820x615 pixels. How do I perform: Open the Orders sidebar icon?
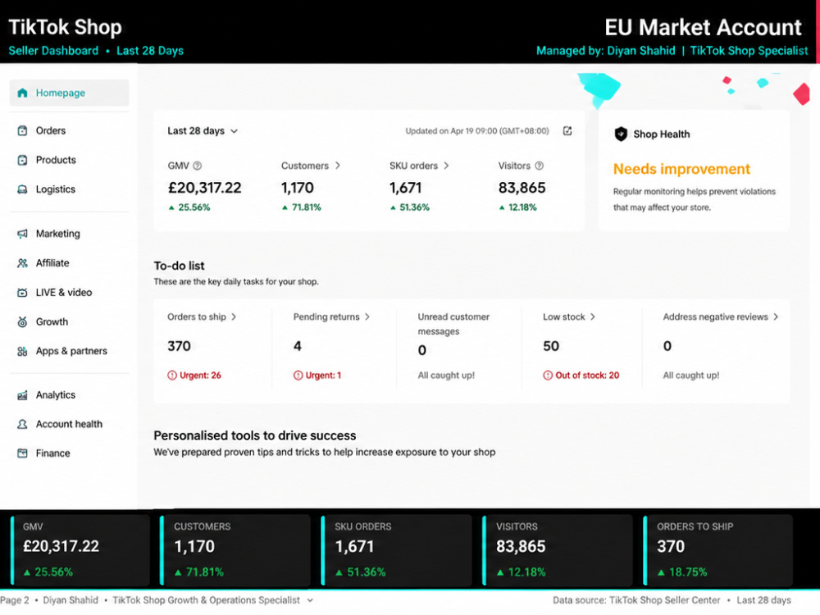(x=22, y=130)
